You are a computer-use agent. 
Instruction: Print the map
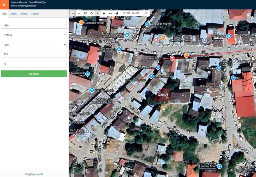[x=117, y=13]
